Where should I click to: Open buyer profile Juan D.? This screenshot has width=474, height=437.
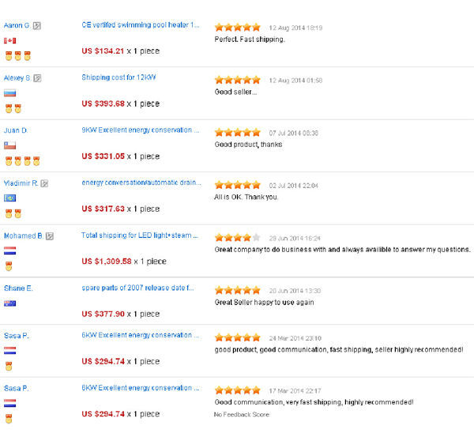(x=16, y=130)
